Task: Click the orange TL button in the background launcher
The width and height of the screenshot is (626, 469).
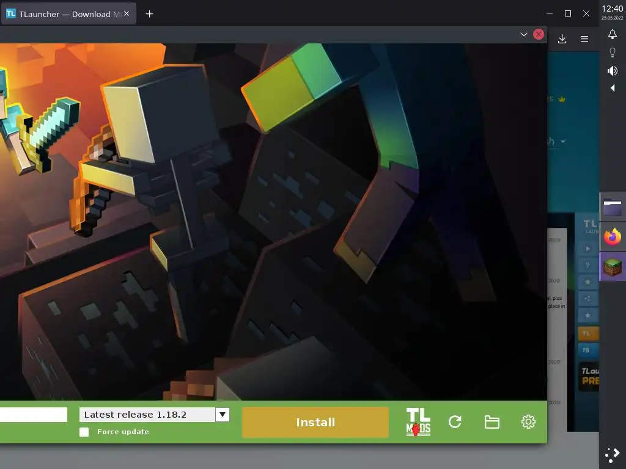Action: coord(589,333)
